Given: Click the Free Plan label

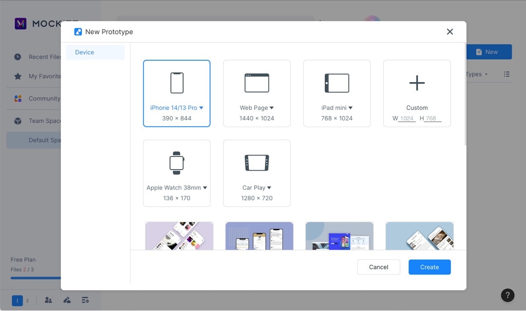Looking at the screenshot, I should coord(23,259).
